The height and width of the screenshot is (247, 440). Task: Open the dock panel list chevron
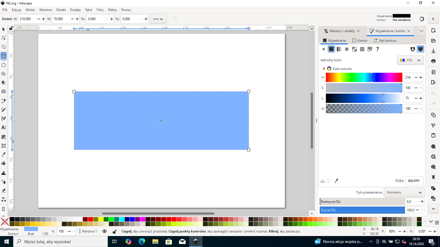pos(422,31)
